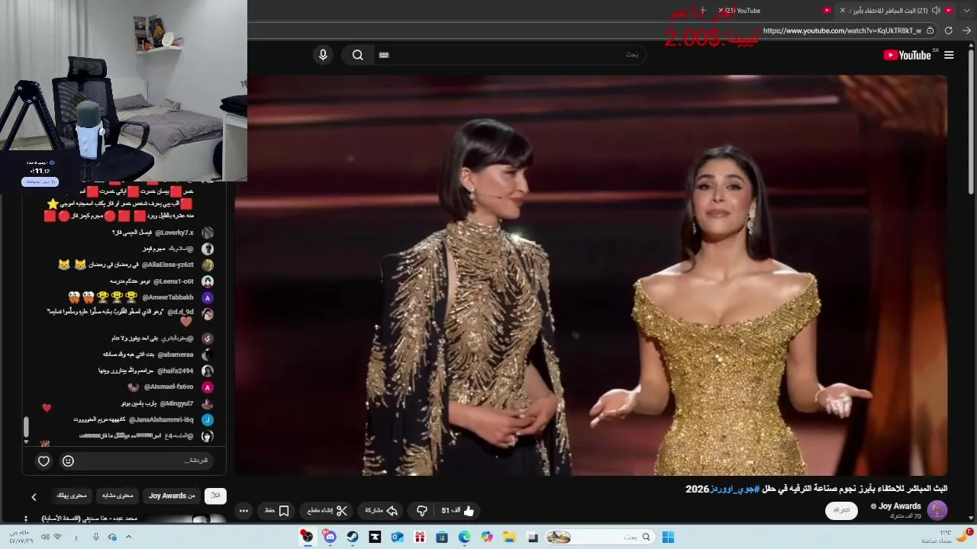Viewport: 977px width, 549px height.
Task: Mute the tab via its speaker icon
Action: coord(936,11)
